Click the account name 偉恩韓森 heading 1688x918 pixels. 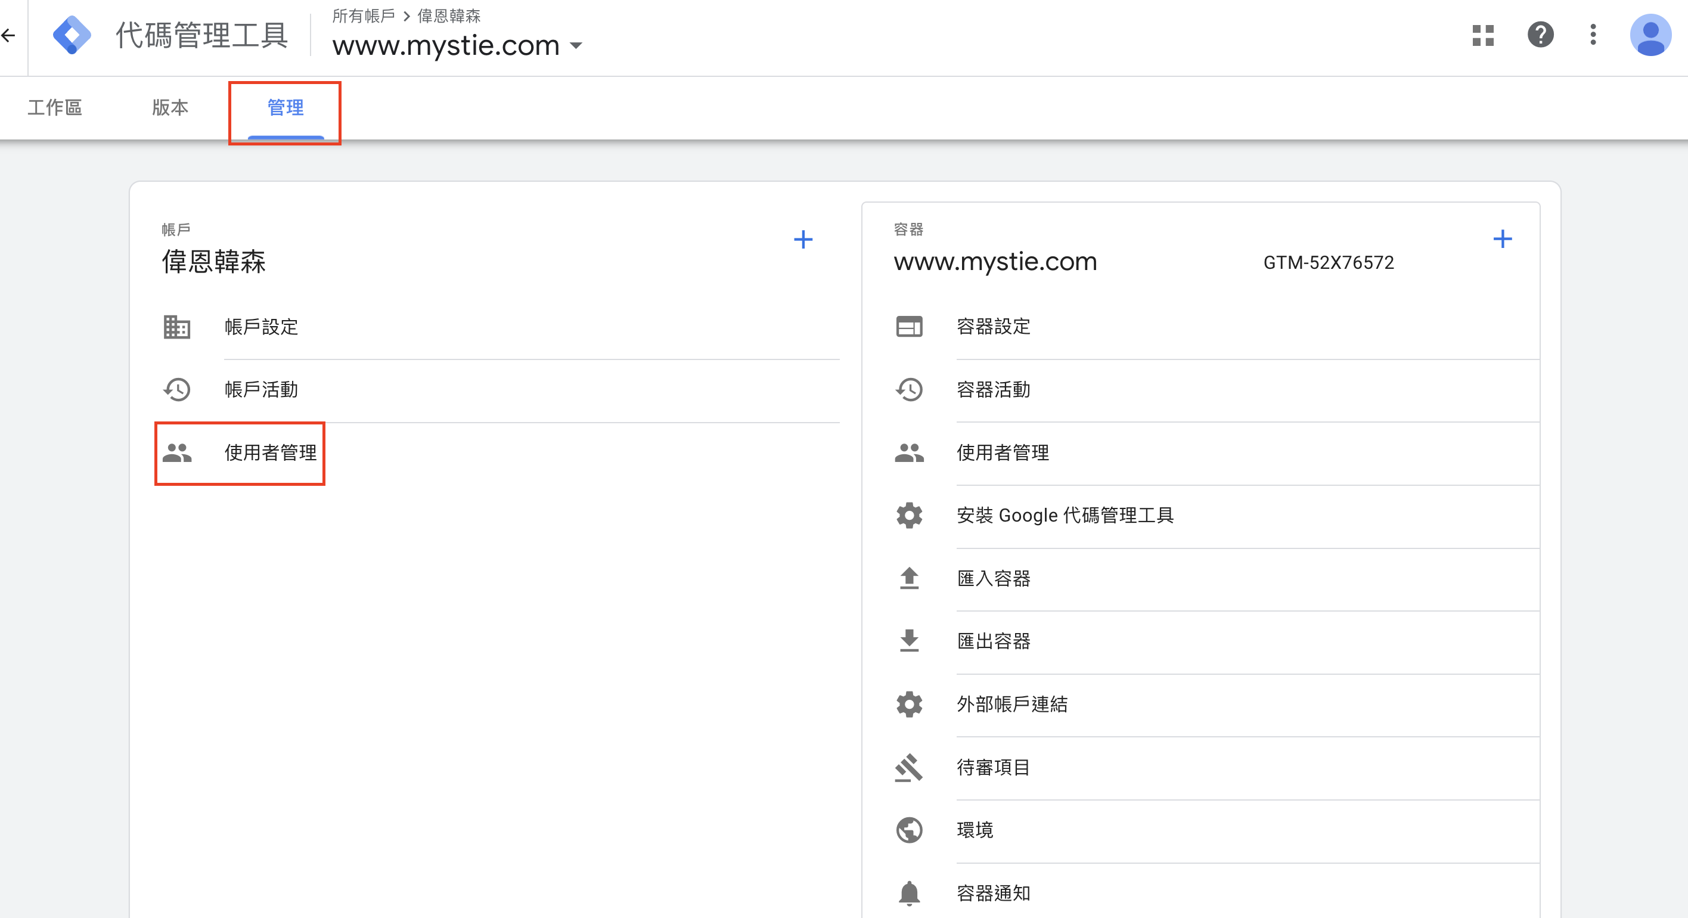point(213,262)
